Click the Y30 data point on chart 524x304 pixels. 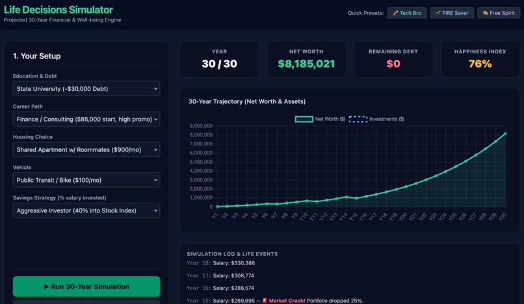click(x=505, y=133)
